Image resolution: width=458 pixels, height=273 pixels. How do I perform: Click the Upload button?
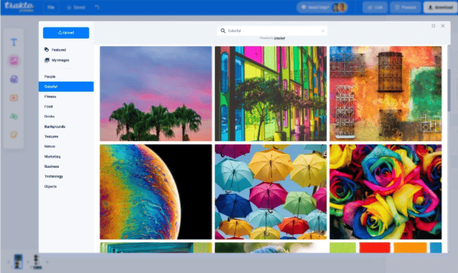point(66,33)
